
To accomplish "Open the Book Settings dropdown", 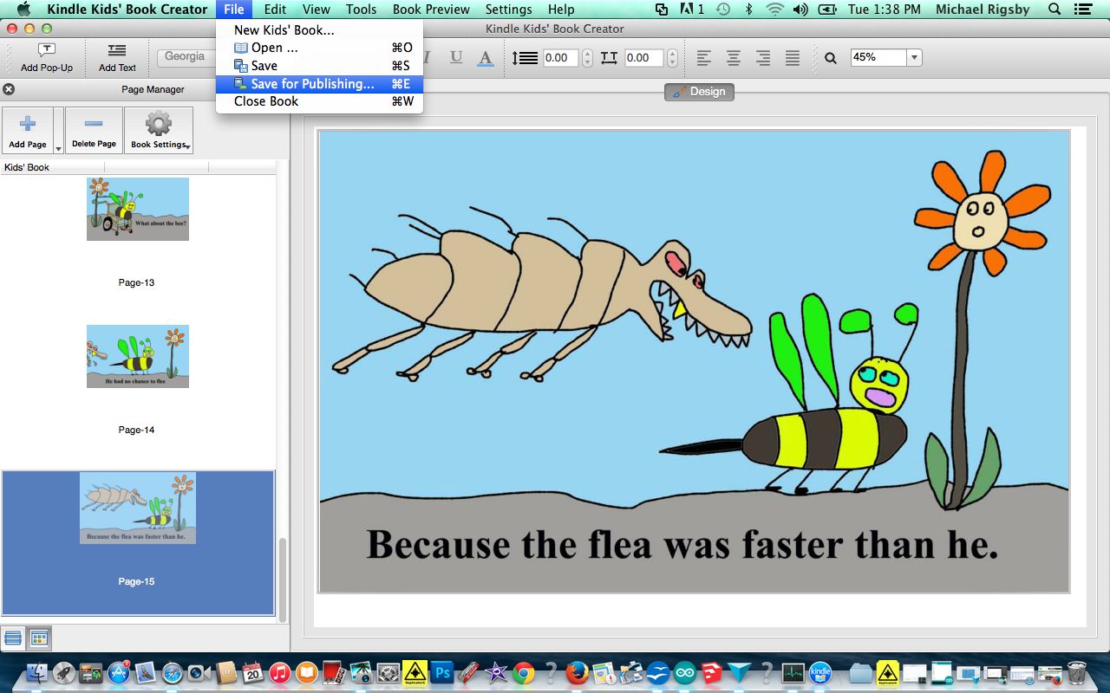I will coord(159,131).
